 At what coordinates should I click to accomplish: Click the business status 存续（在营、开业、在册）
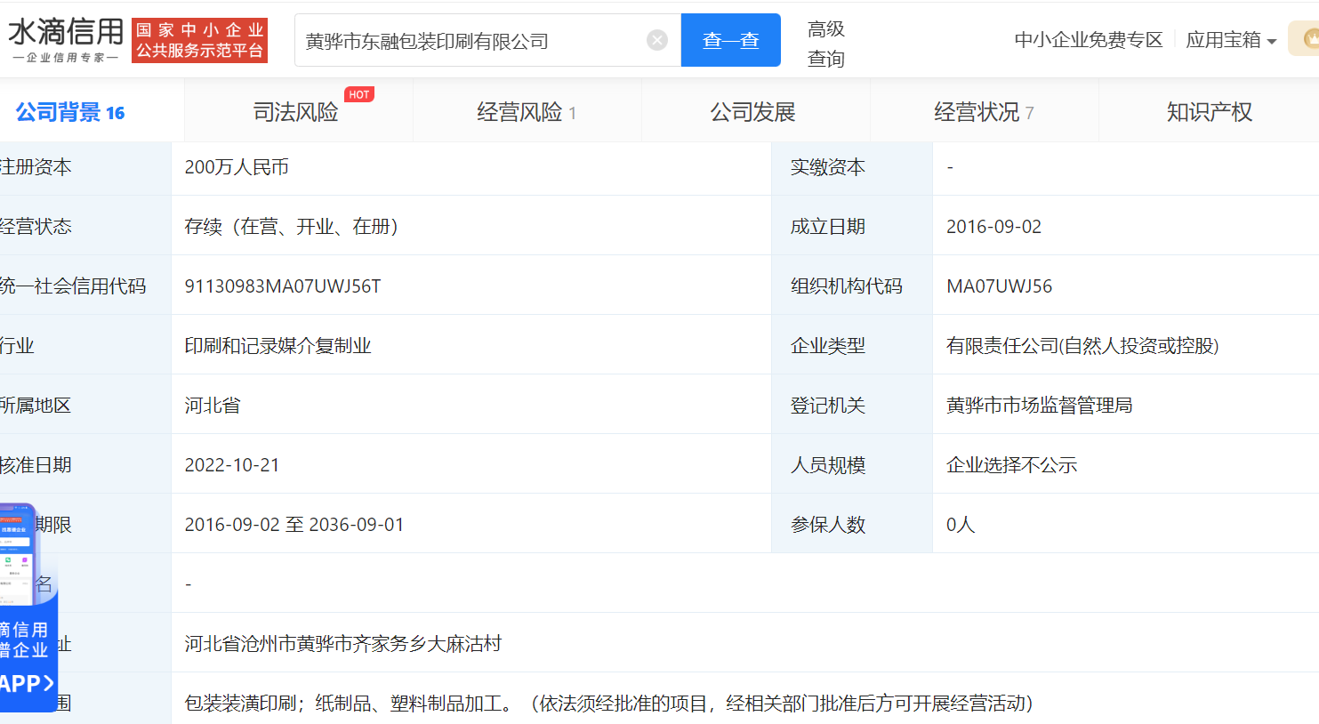[x=292, y=227]
